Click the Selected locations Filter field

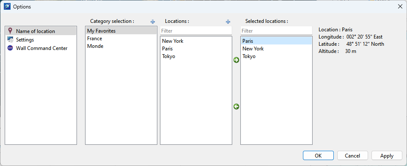[x=276, y=30]
